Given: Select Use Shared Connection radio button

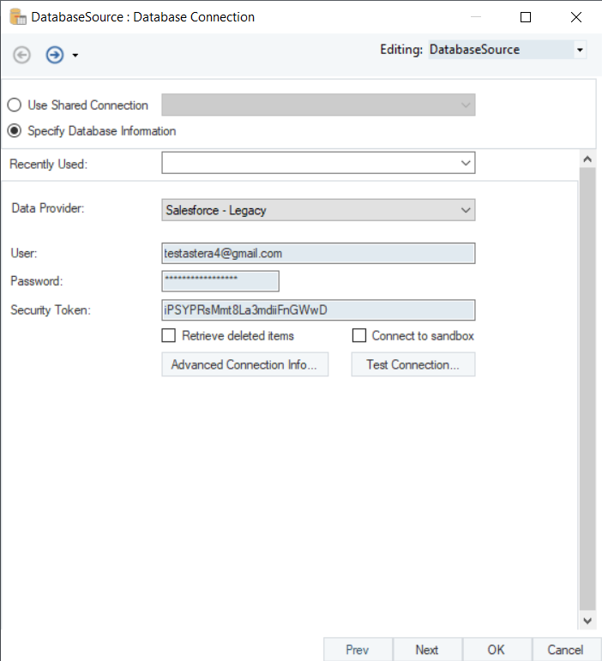Looking at the screenshot, I should (x=15, y=105).
